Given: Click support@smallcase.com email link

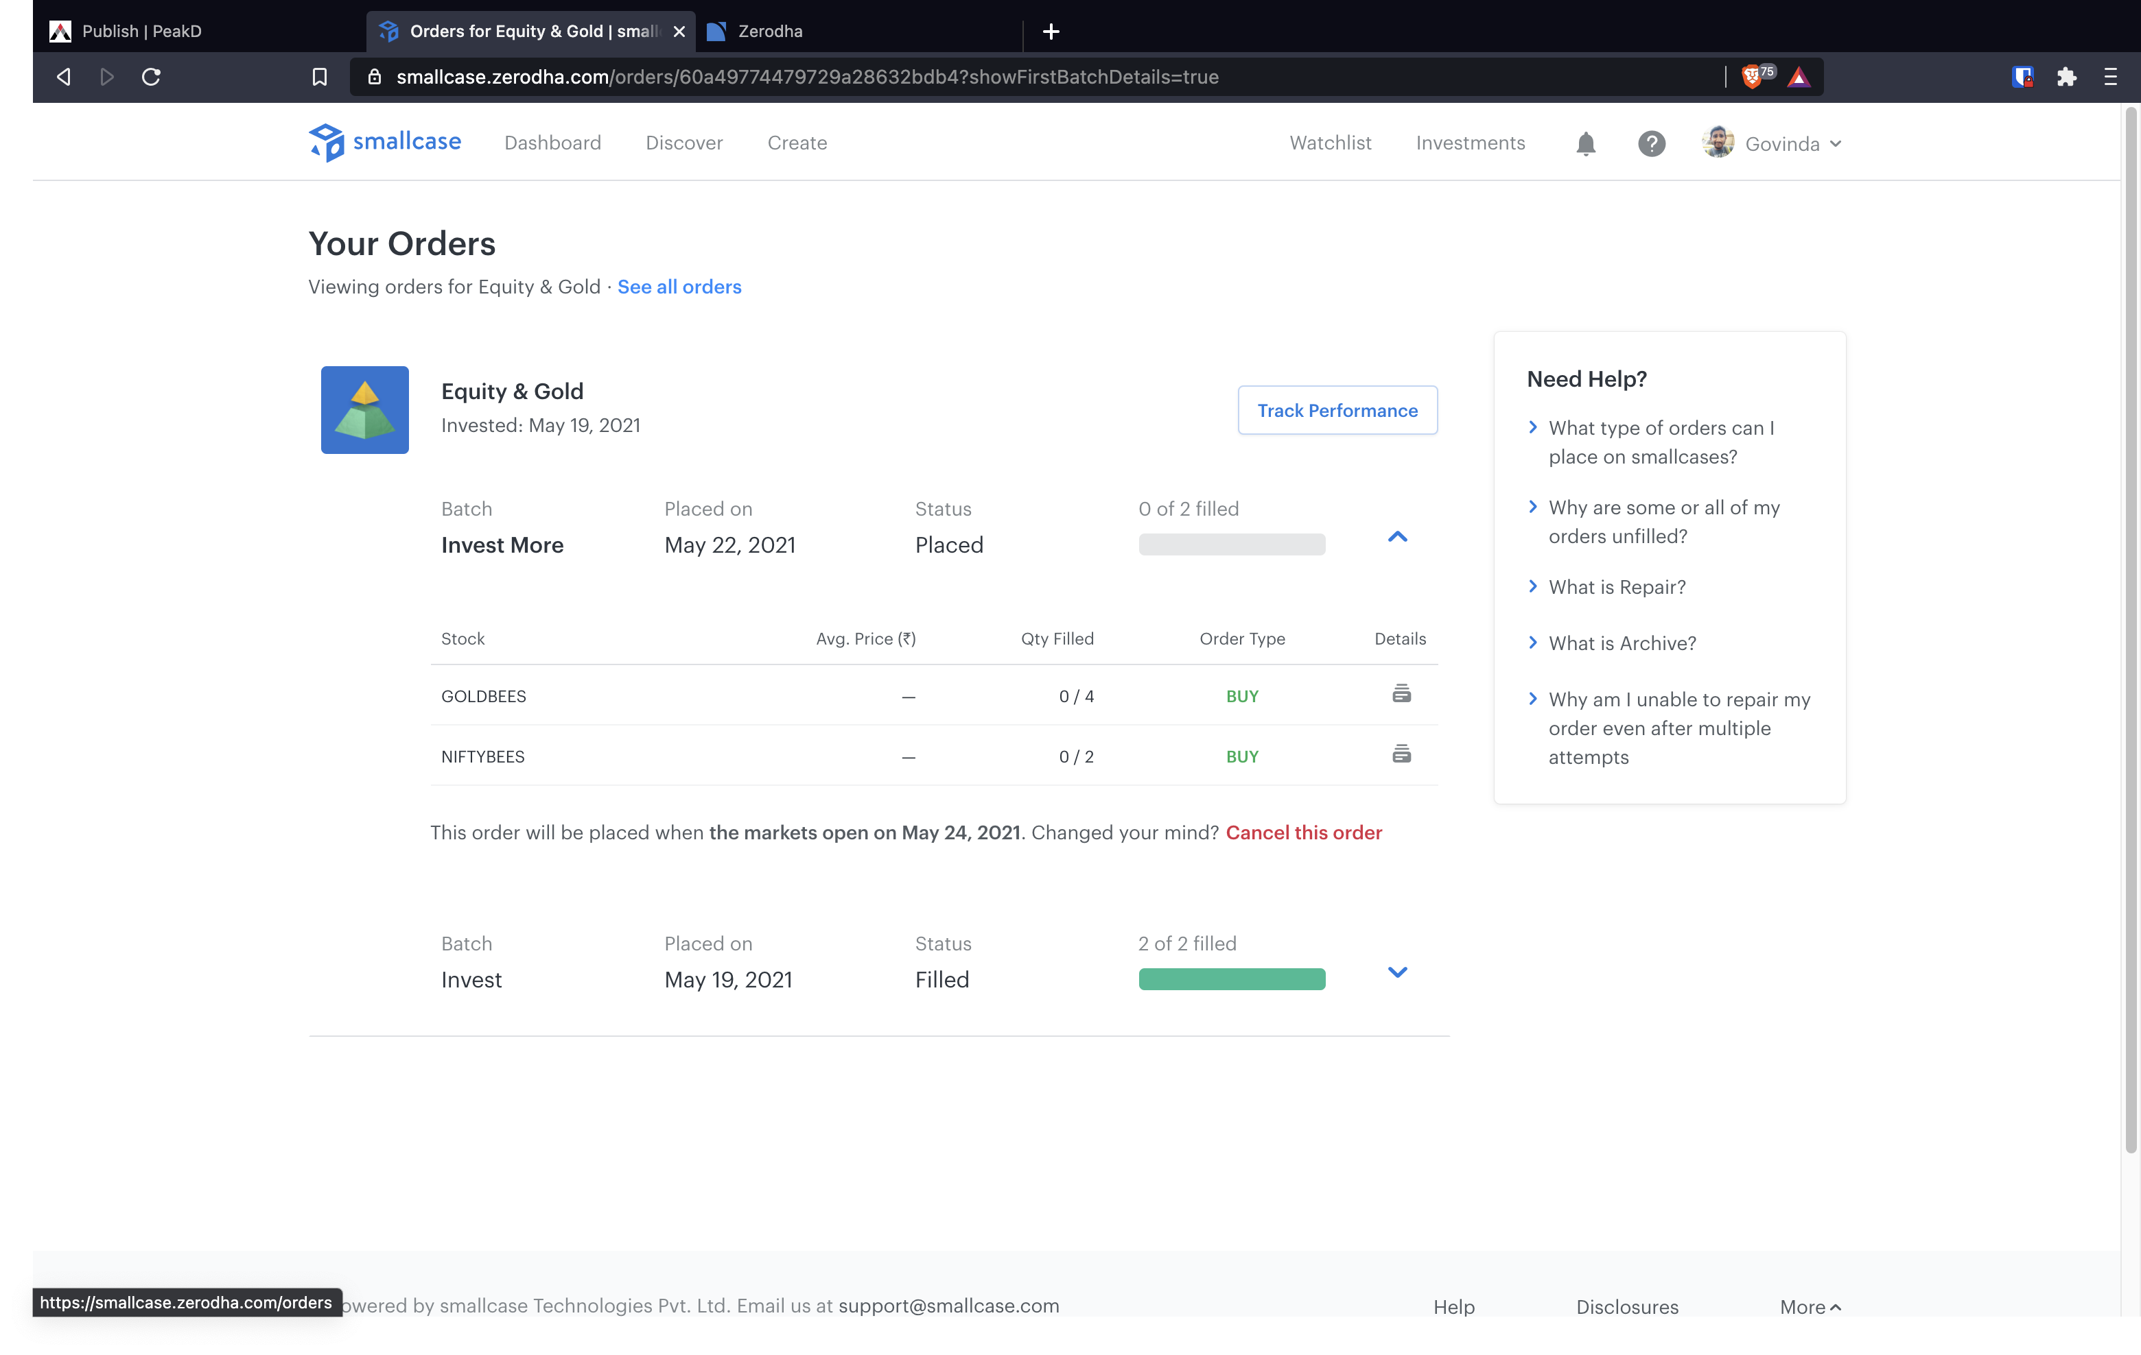Looking at the screenshot, I should pos(948,1305).
